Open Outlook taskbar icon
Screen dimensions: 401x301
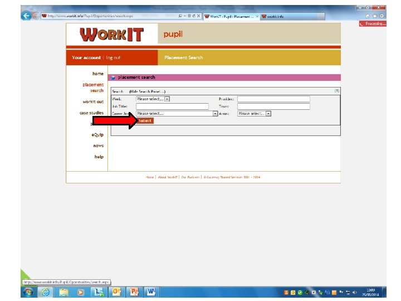click(116, 292)
